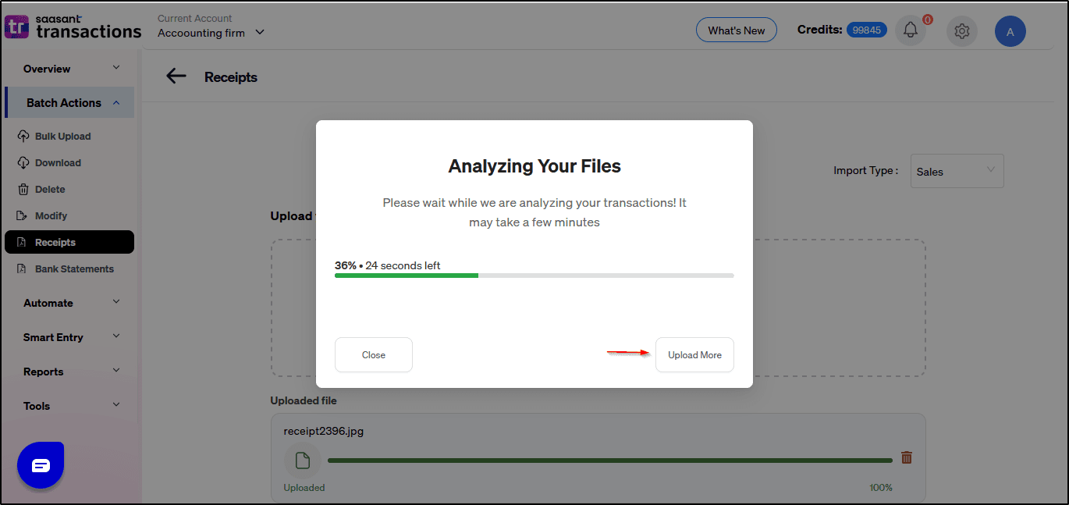
Task: Open Bank Statements from the sidebar
Action: pyautogui.click(x=74, y=269)
